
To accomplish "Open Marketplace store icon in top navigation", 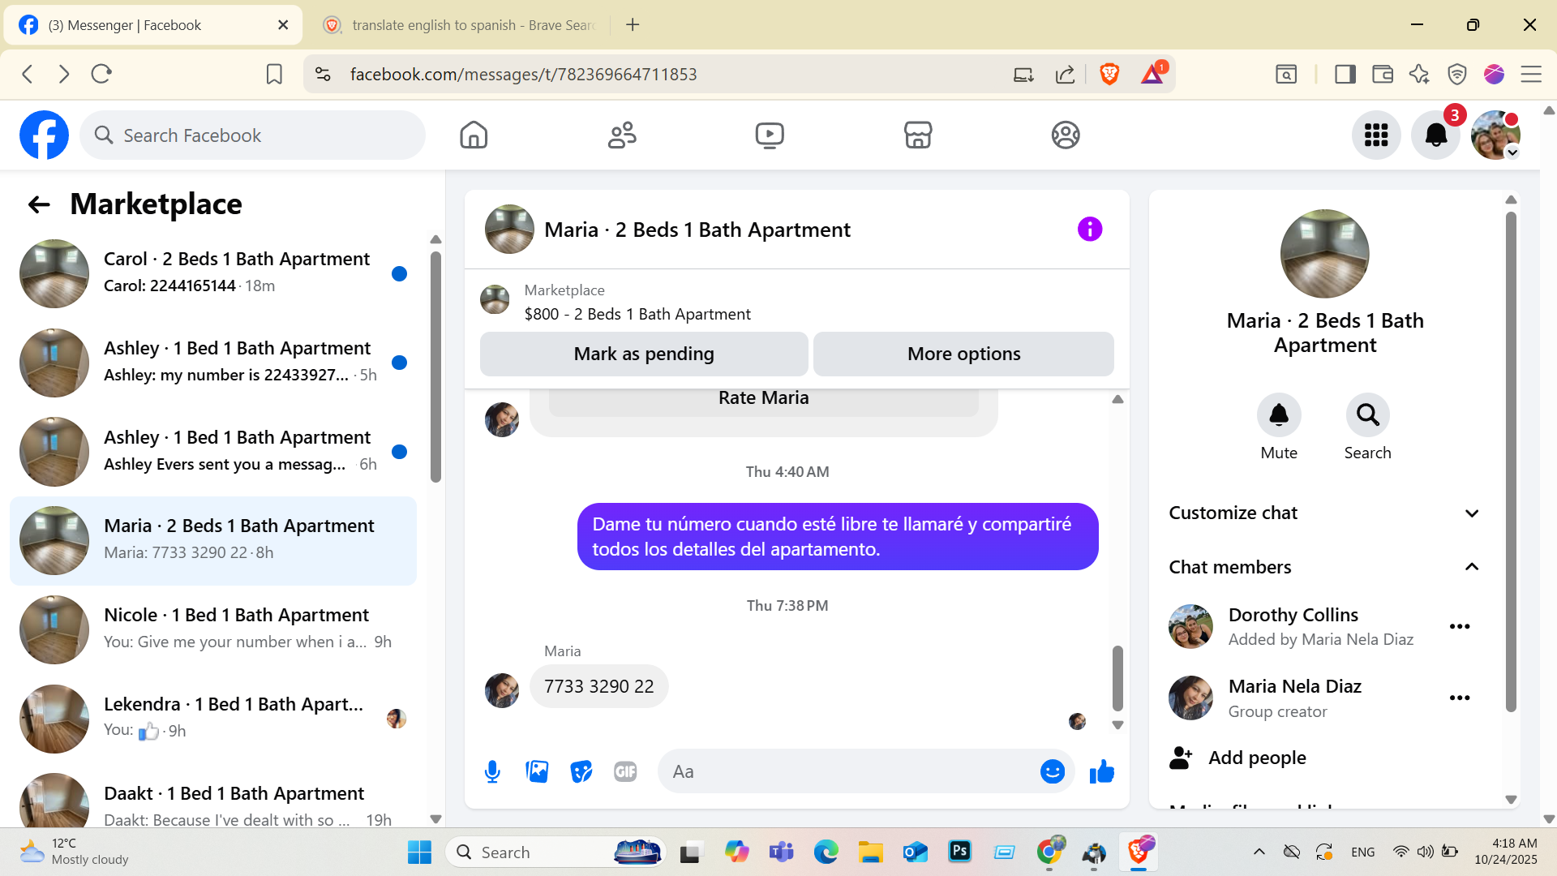I will 918,135.
